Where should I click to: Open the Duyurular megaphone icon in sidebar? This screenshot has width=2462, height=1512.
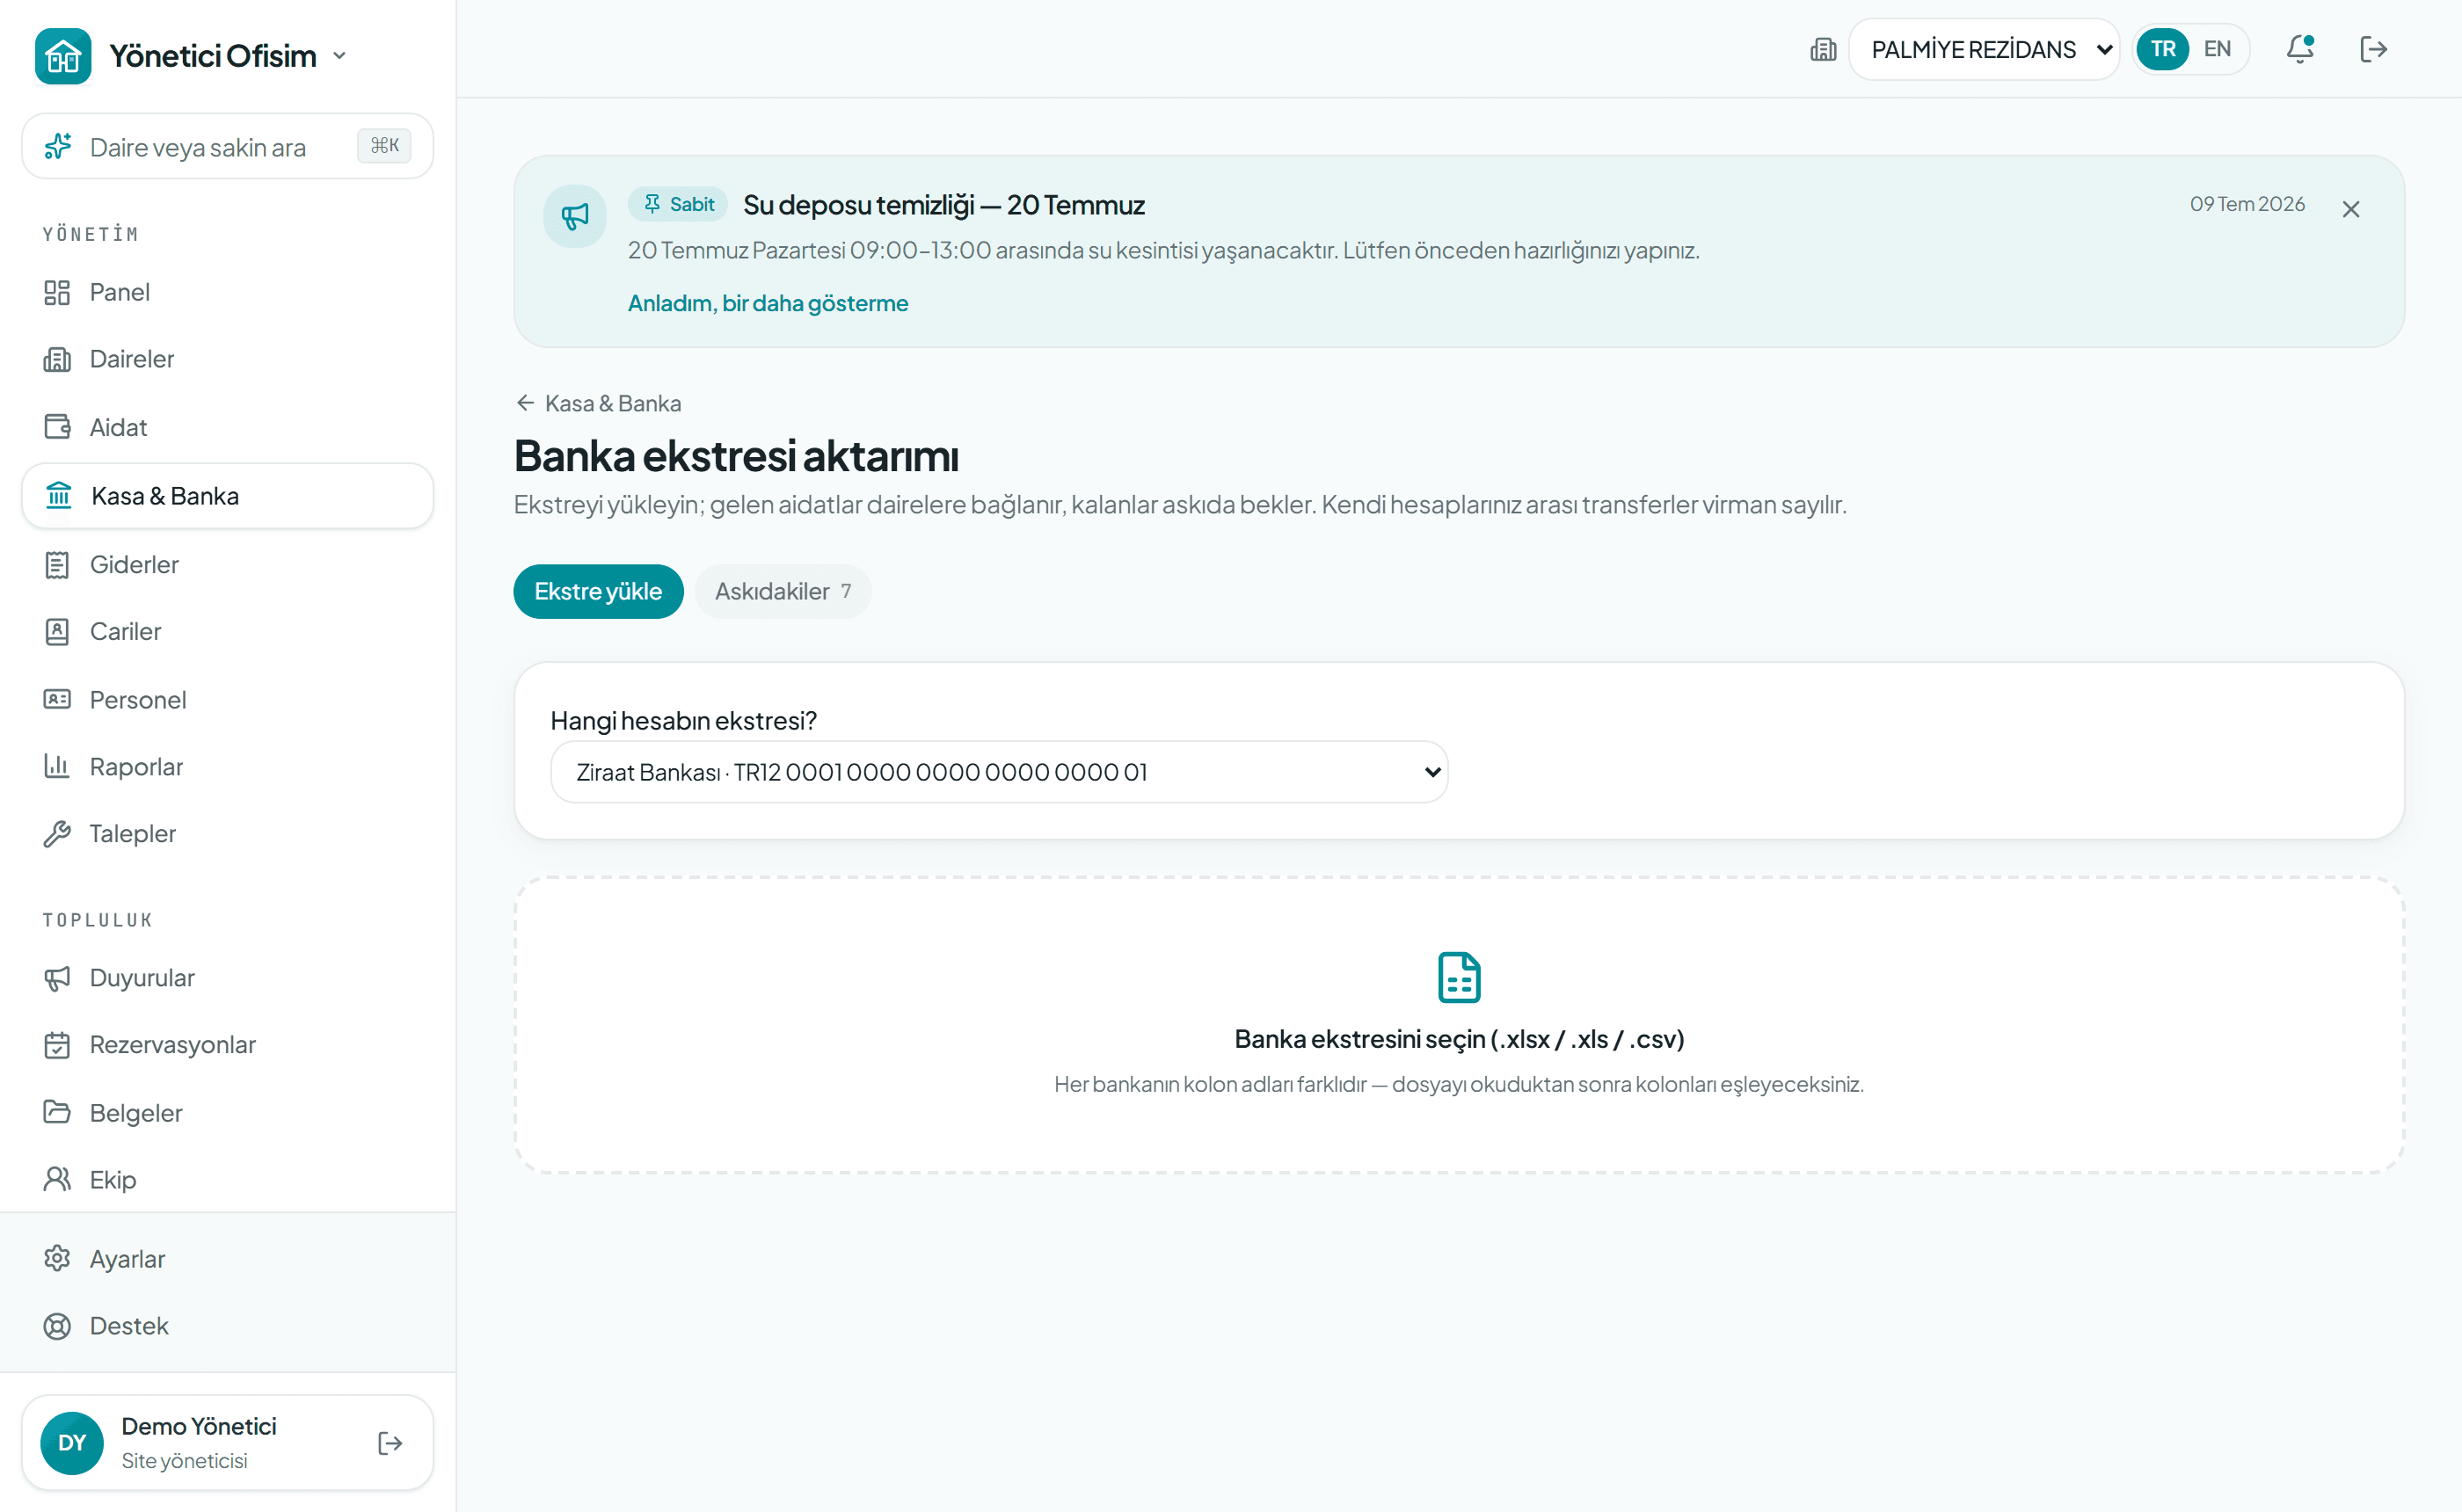[x=57, y=977]
